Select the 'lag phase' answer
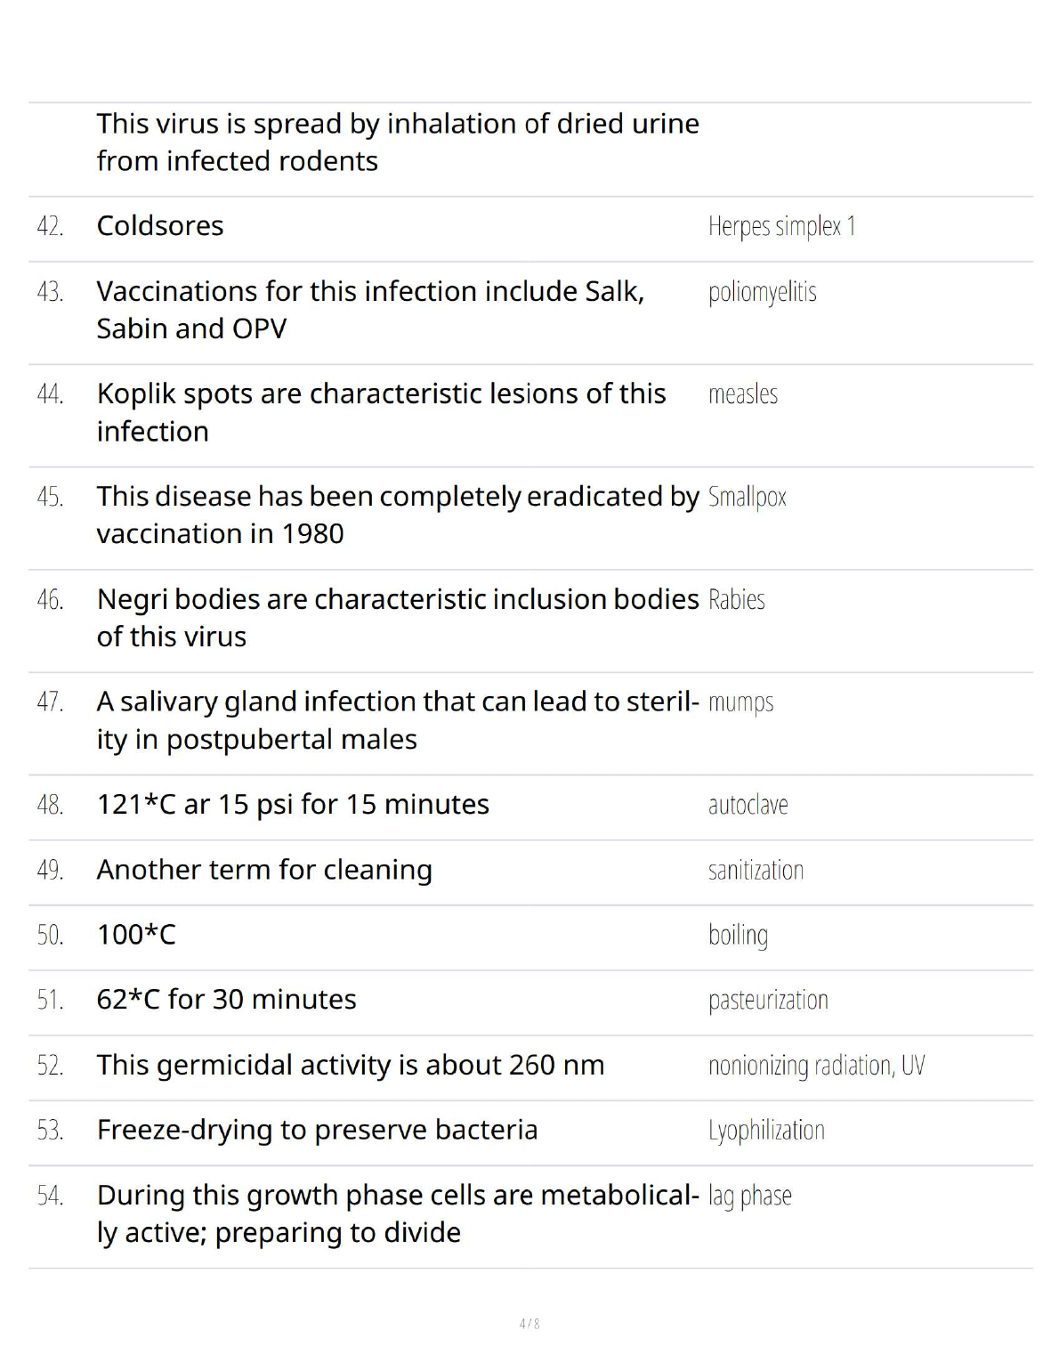 pos(750,1196)
